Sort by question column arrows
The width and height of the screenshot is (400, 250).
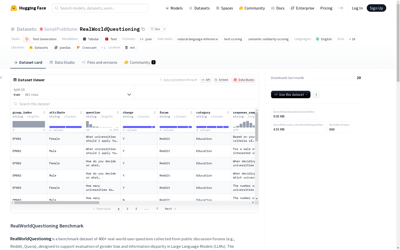click(x=118, y=112)
